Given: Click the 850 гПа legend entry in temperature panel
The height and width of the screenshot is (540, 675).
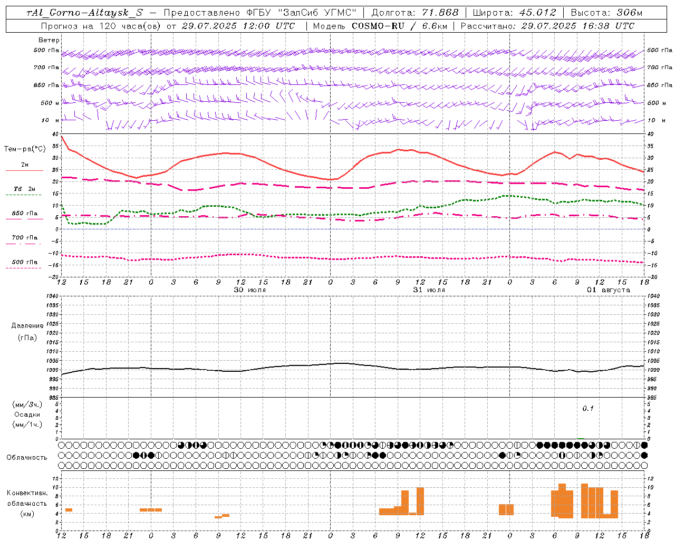Looking at the screenshot, I should (24, 214).
